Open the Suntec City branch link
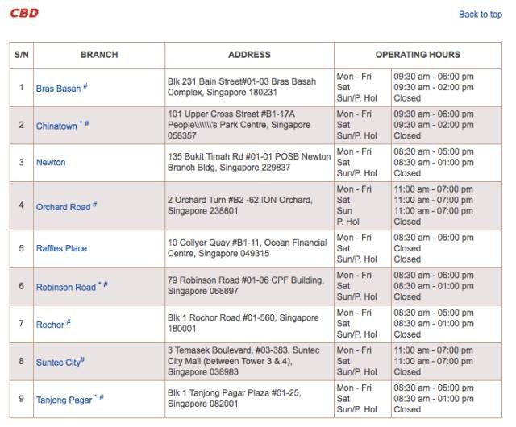This screenshot has height=427, width=516. tap(58, 363)
